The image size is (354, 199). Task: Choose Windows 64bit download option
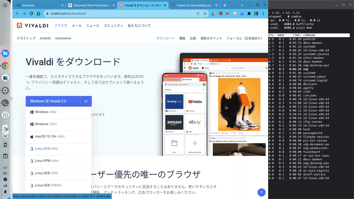(58, 112)
